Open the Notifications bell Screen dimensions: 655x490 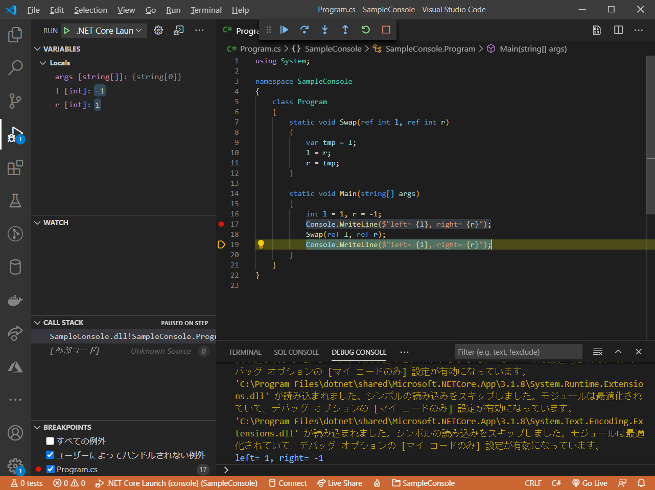[x=641, y=483]
